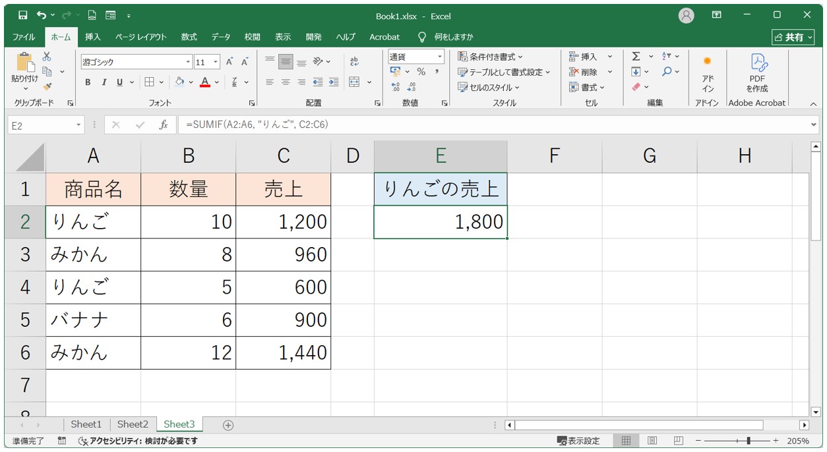The width and height of the screenshot is (827, 452).
Task: Increase font size with large A icon
Action: (230, 62)
